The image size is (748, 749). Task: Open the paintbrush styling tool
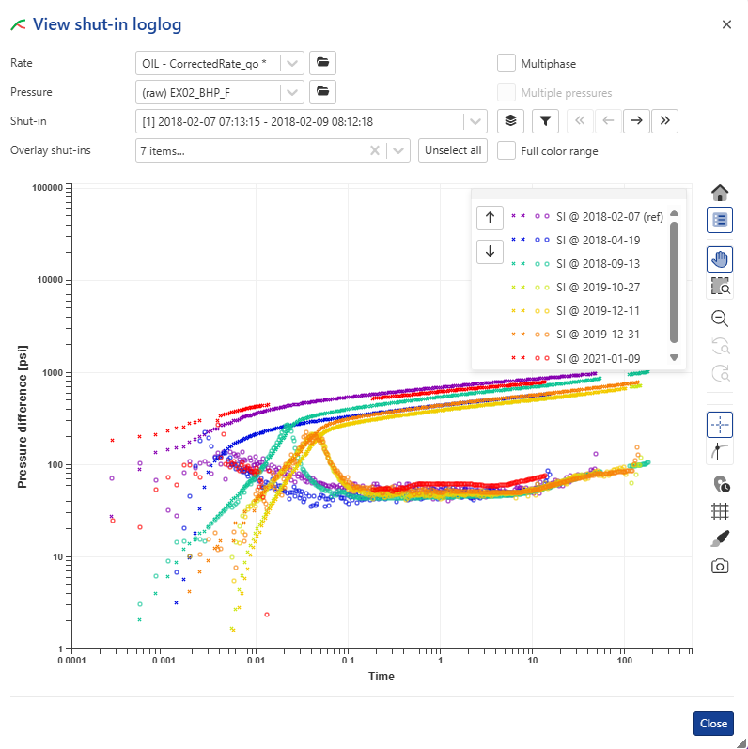pyautogui.click(x=720, y=538)
